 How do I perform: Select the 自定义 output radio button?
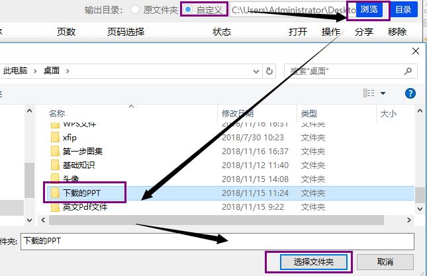[x=187, y=9]
